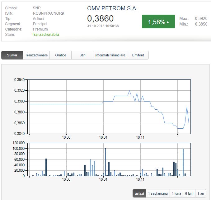This screenshot has height=200, width=211.
Task: Switch to the Emitent tab
Action: (138, 55)
